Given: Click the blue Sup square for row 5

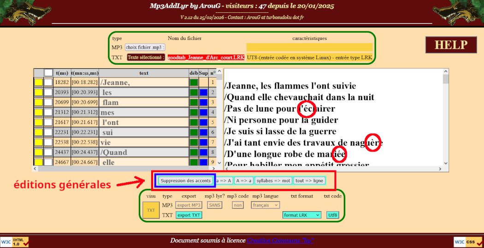Looking at the screenshot, I should click(203, 123).
